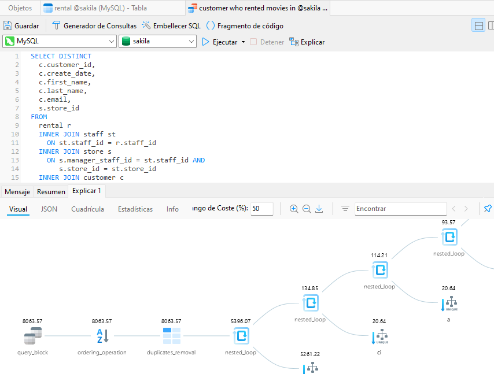Switch to the Objetos tab
The width and height of the screenshot is (494, 374).
[20, 8]
